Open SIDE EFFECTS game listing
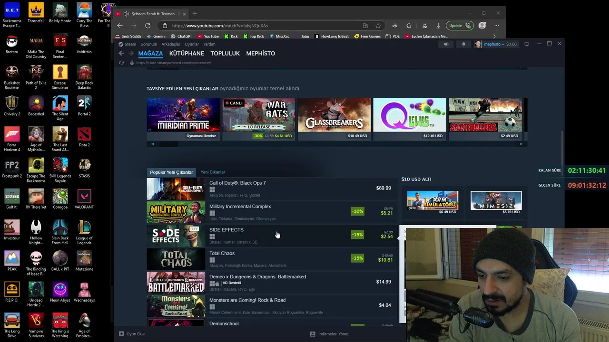The width and height of the screenshot is (609, 342). (x=272, y=236)
